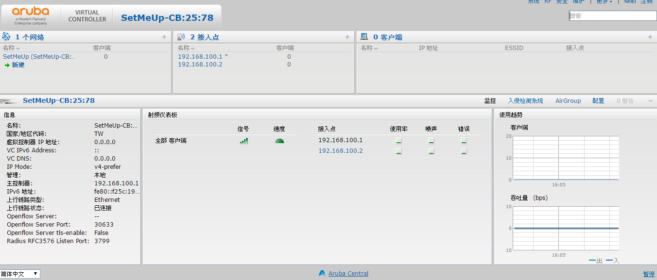Image resolution: width=657 pixels, height=280 pixels.
Task: Click 暂停 to pause refreshing
Action: (649, 274)
